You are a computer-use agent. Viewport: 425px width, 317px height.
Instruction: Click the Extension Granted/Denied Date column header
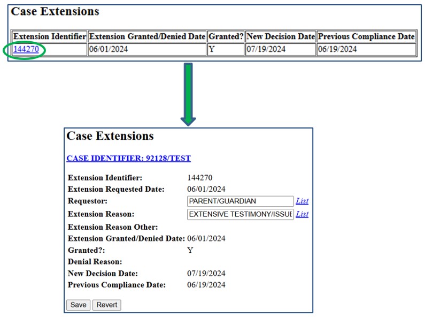coord(147,36)
